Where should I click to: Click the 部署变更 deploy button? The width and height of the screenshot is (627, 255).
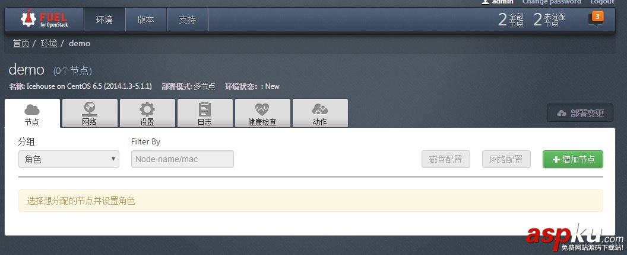pos(580,113)
